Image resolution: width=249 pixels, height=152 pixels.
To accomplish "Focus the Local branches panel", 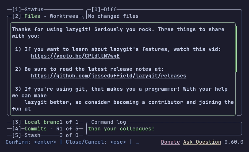I will (x=42, y=122).
